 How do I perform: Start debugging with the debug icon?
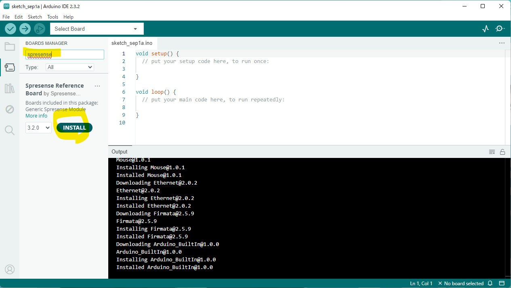[39, 29]
